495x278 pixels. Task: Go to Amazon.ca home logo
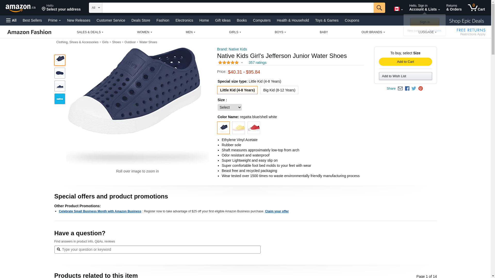pos(20,8)
